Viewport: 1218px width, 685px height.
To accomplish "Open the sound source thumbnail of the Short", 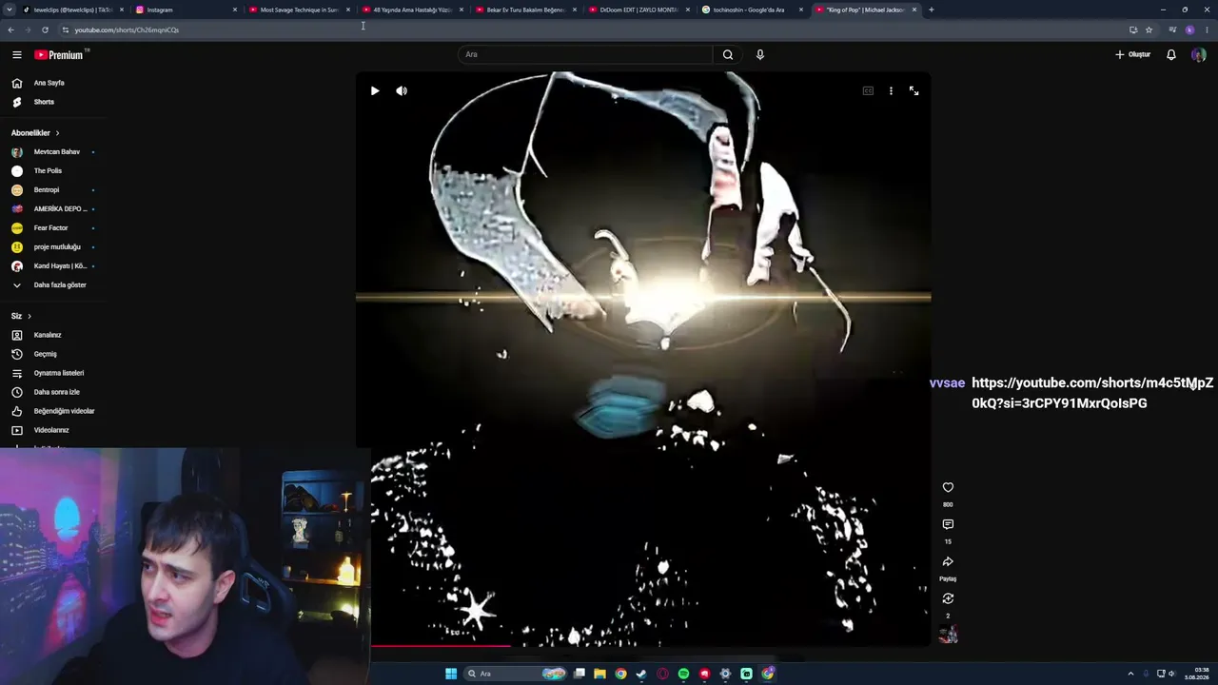I will click(x=948, y=635).
